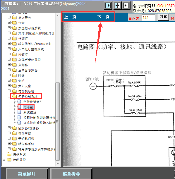Click the 无钥匙门锁 folder icon
Viewport: 175px width, 179px height.
pos(14,139)
